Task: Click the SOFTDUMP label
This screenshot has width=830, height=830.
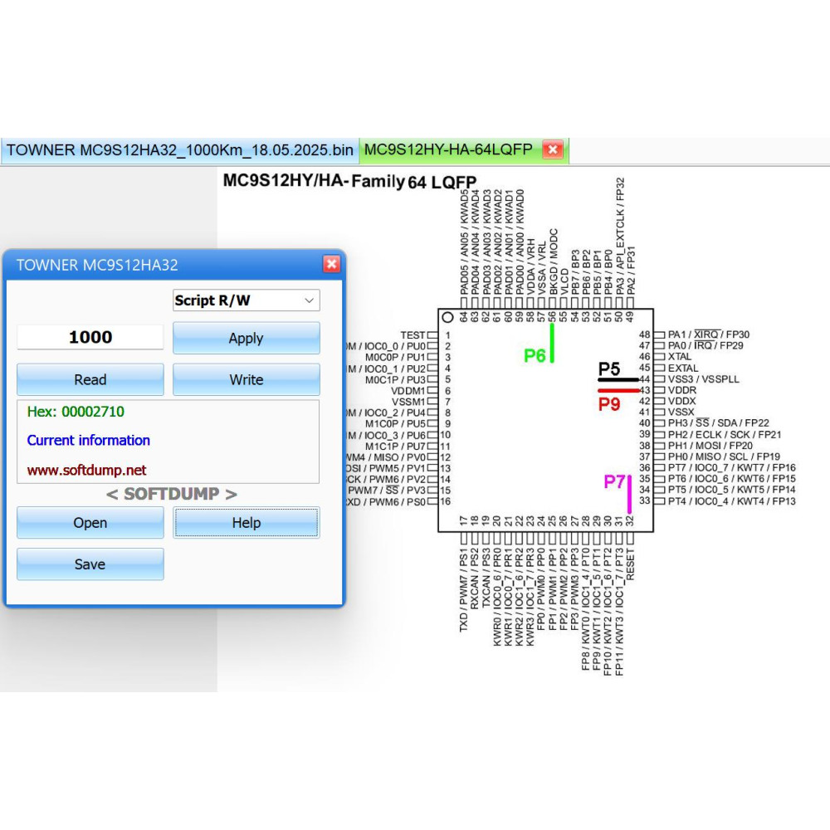Action: [171, 494]
